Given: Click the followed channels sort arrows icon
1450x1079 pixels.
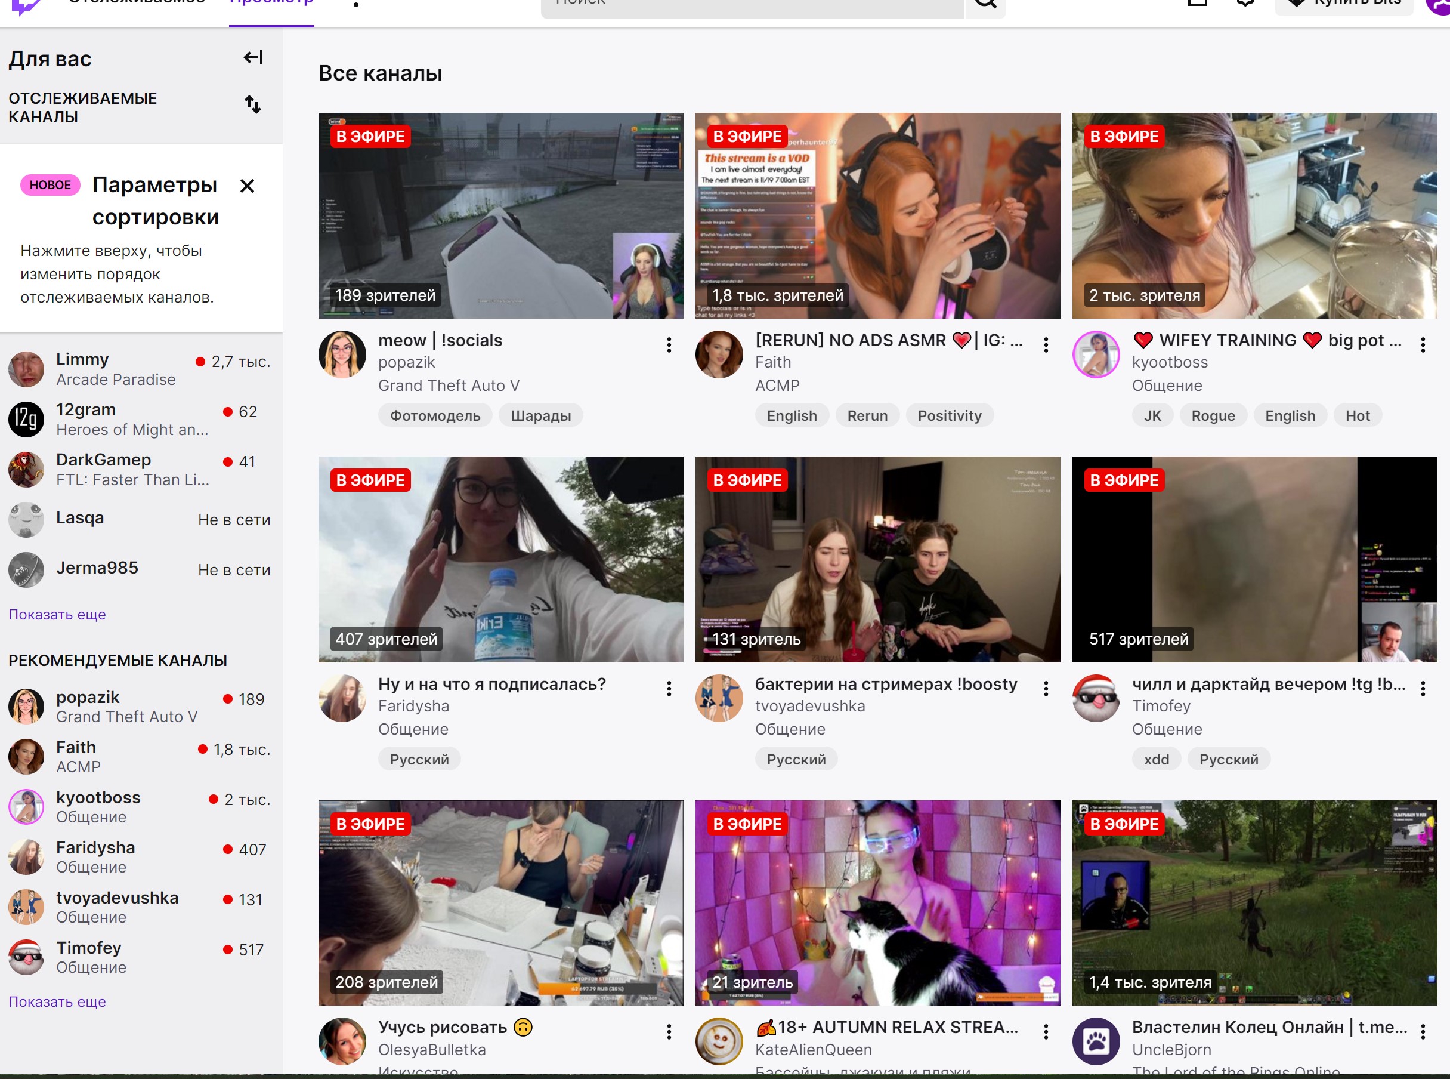Looking at the screenshot, I should coord(253,104).
